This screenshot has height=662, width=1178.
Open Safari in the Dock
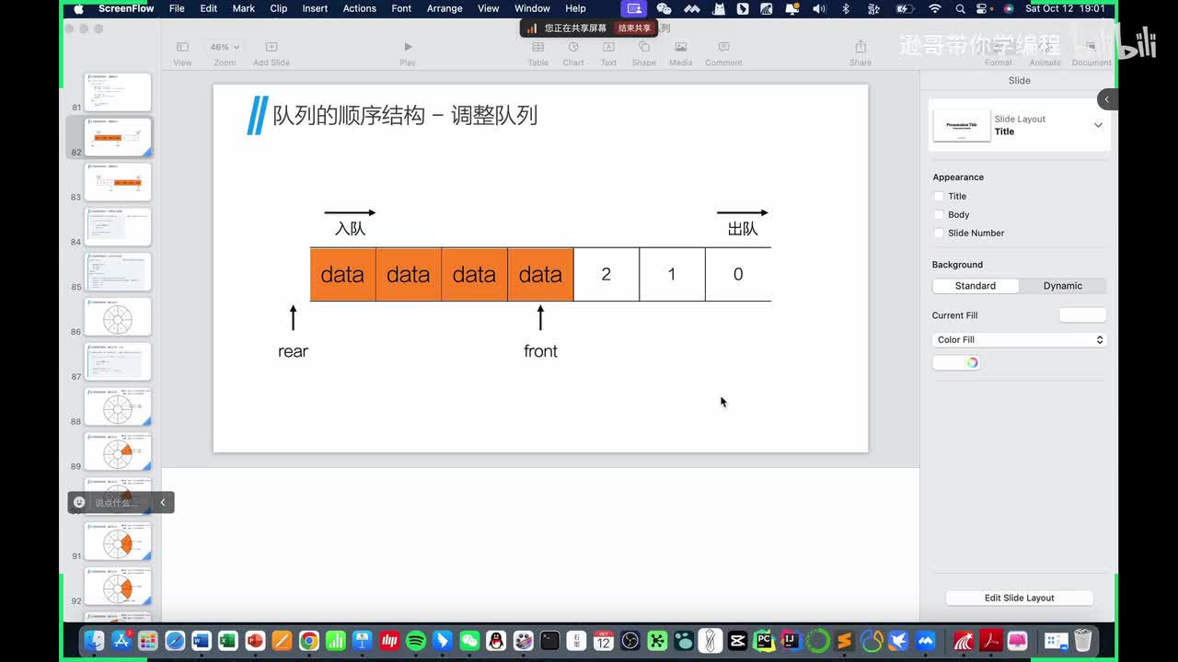(175, 641)
